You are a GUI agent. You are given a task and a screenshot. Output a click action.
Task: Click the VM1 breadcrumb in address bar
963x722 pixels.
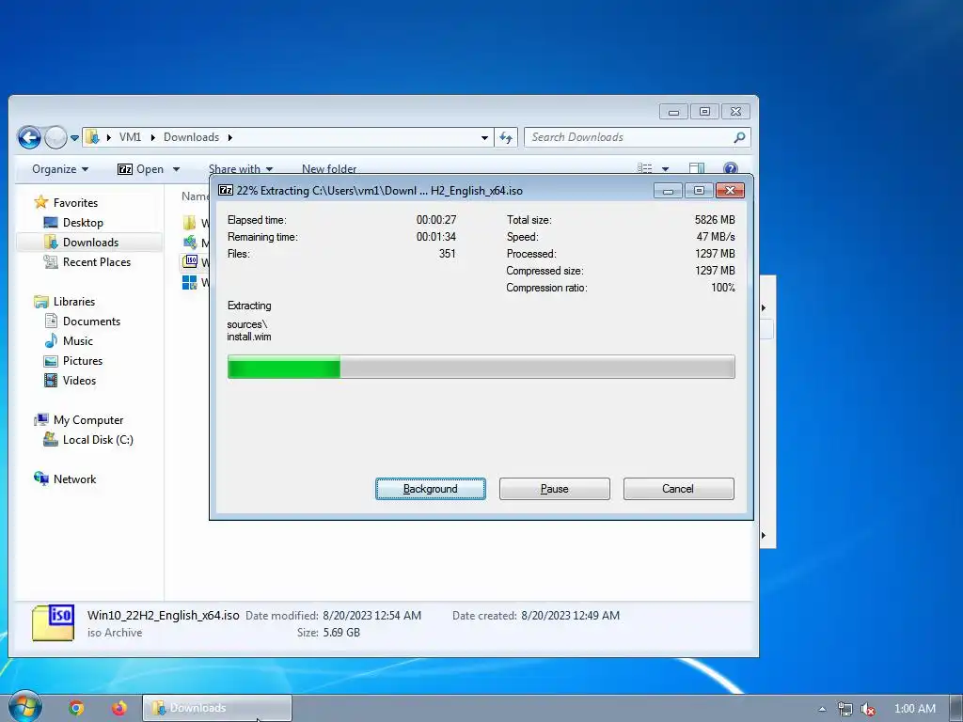pos(130,137)
